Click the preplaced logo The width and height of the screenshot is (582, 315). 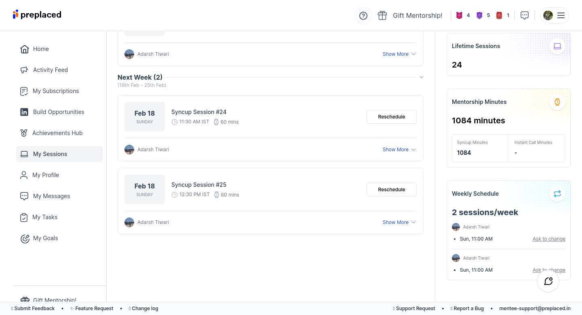pos(37,15)
